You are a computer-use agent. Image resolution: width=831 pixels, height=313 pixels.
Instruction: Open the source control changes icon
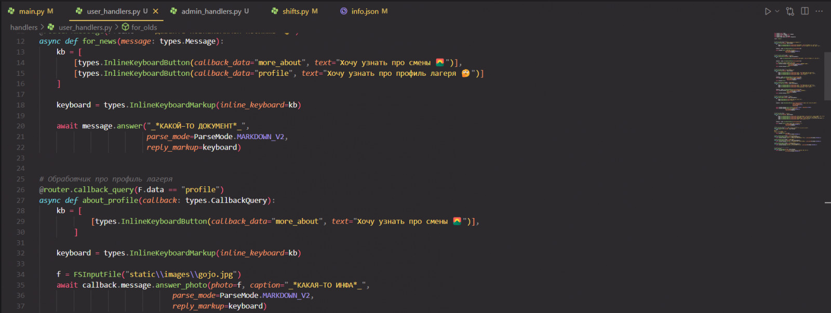[790, 11]
